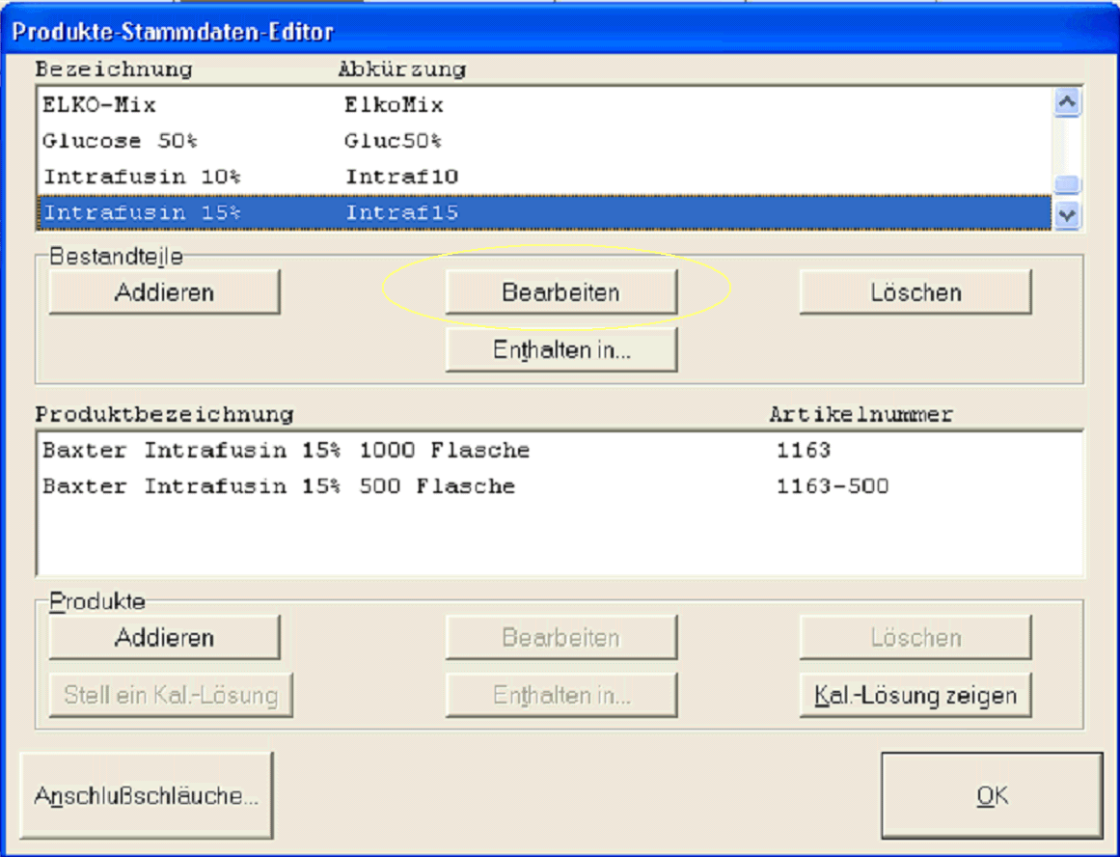Click Addieren in the Bestandteile group
Screen dimensions: 1120x857
(164, 291)
